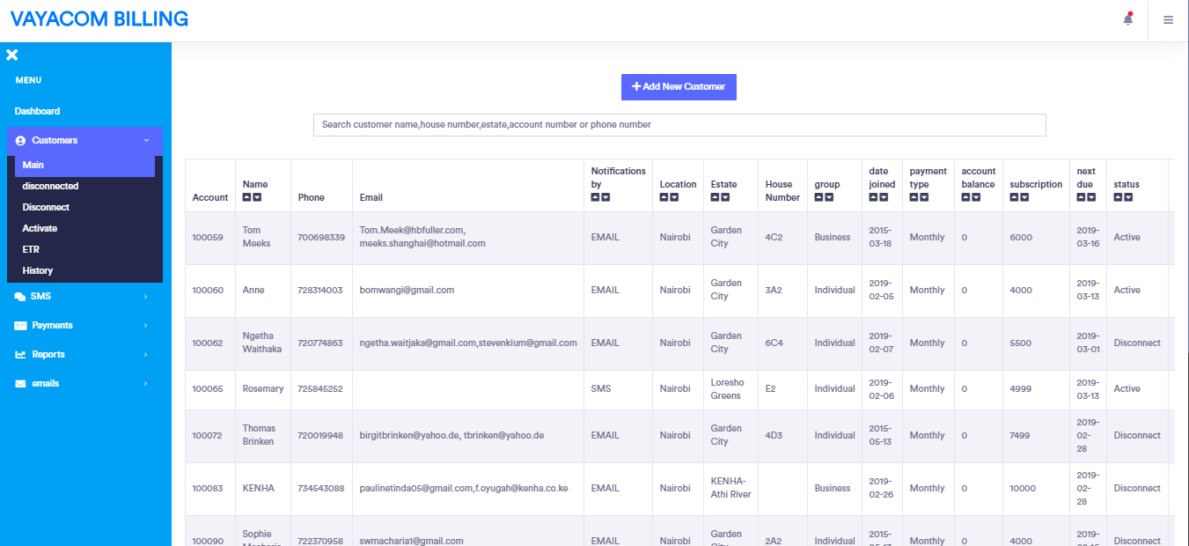Click the SMS chat bubbles icon
The height and width of the screenshot is (546, 1189).
(20, 297)
